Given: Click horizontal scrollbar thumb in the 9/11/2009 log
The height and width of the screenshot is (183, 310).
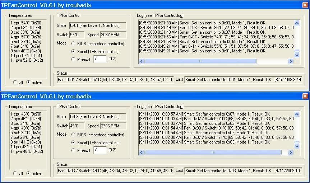Looking at the screenshot, I should [213, 152].
